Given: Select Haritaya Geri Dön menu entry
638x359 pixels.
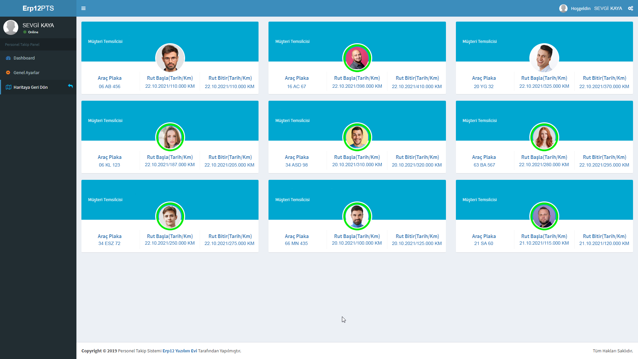Looking at the screenshot, I should [31, 87].
